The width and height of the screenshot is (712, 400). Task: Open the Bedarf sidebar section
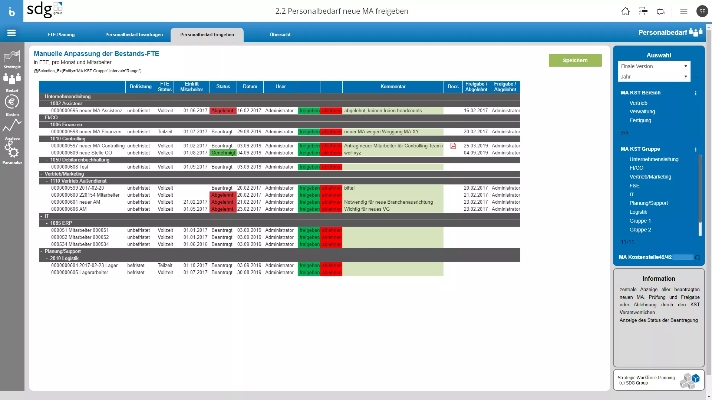coord(12,83)
